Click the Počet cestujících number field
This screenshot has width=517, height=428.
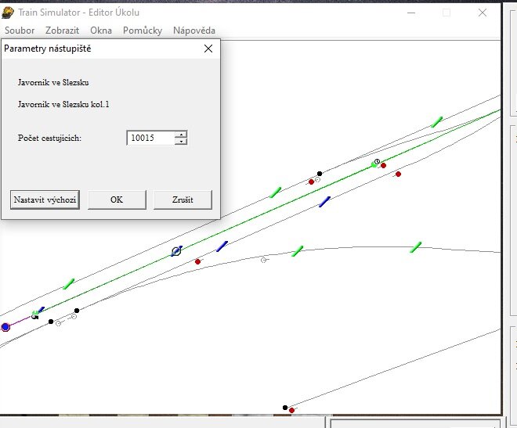click(150, 138)
